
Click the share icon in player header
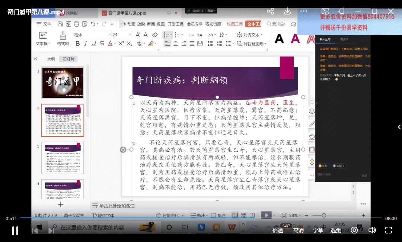[271, 12]
